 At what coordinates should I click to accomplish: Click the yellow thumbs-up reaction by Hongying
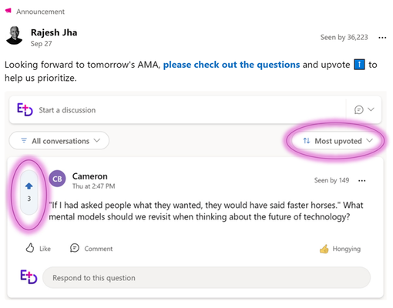pyautogui.click(x=324, y=249)
